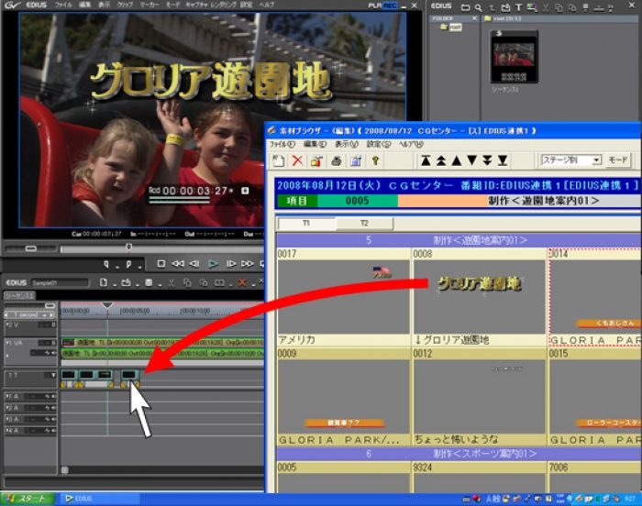
Task: Click move-to-top arrow in material browser
Action: (426, 160)
